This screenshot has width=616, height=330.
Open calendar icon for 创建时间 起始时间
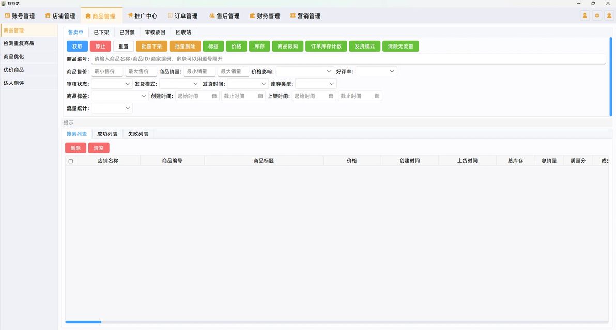[214, 96]
